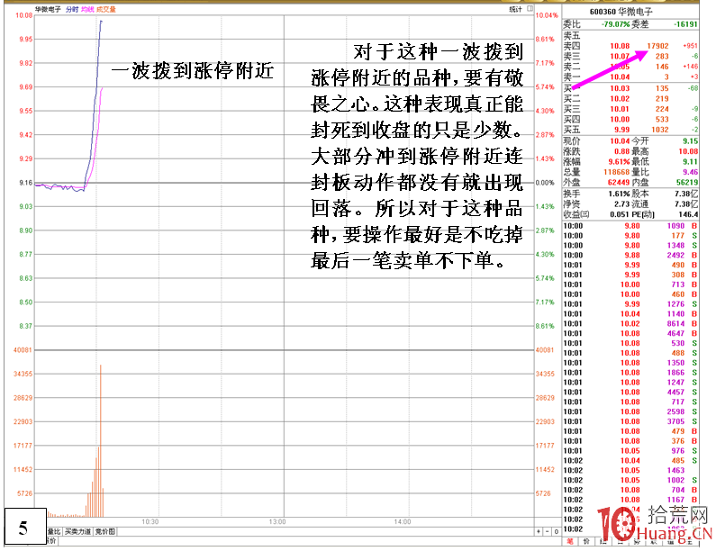
Task: Click the 卖四 10.08 ask row
Action: point(630,46)
